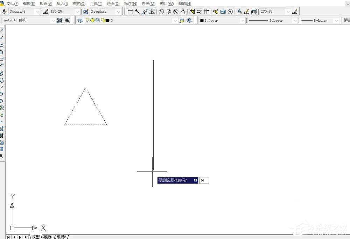Screen dimensions: 350x239
Task: Select the Arc Length dimension tool
Action: coord(145,12)
